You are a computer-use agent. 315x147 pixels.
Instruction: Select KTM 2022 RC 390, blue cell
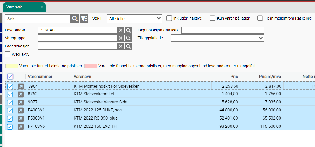coord(141,118)
